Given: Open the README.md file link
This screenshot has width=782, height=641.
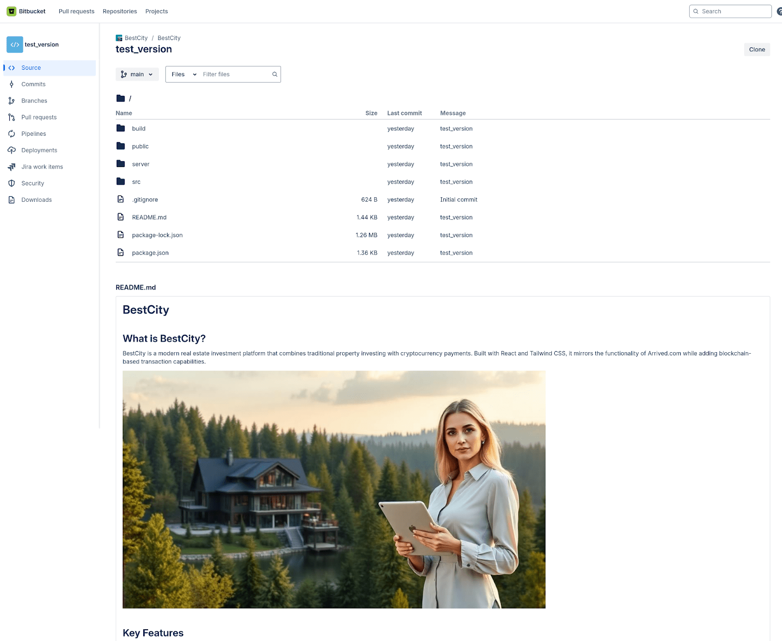Looking at the screenshot, I should [149, 217].
